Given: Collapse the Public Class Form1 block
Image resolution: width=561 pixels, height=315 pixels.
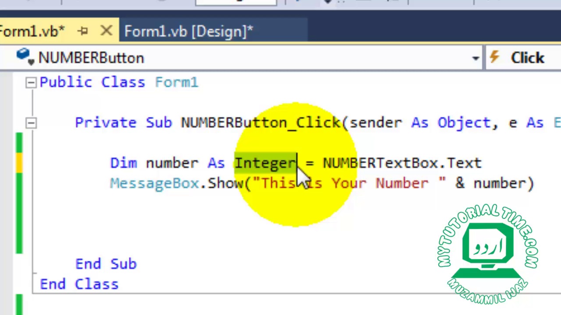Looking at the screenshot, I should [x=30, y=82].
